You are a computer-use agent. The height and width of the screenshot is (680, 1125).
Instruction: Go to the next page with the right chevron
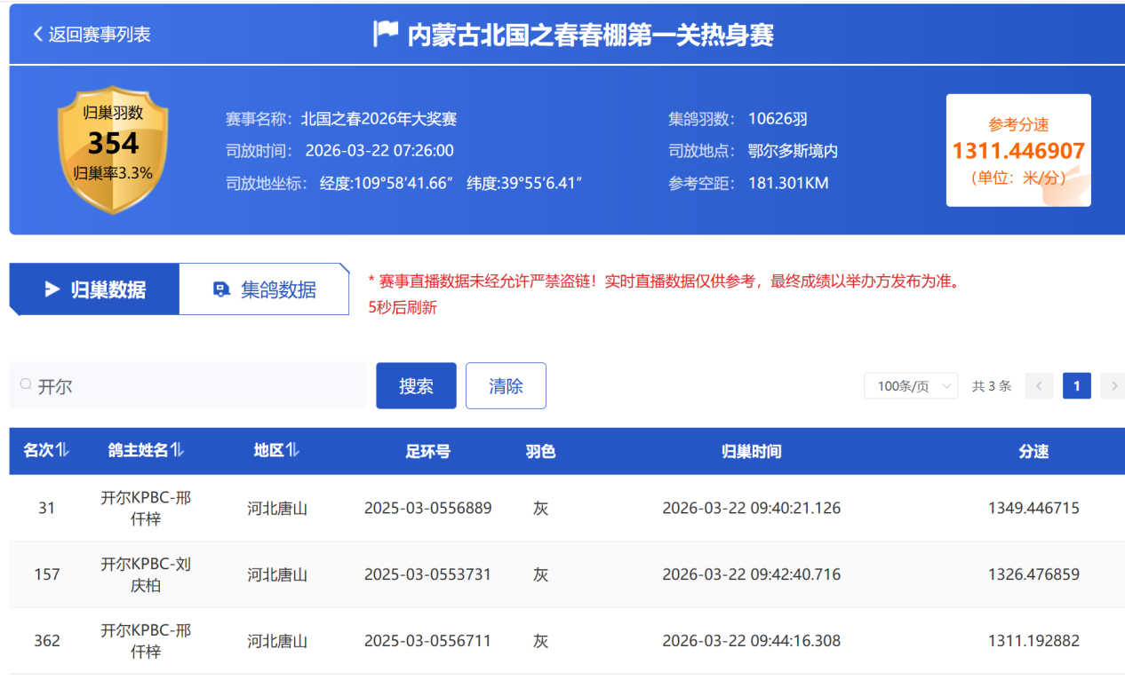point(1113,386)
